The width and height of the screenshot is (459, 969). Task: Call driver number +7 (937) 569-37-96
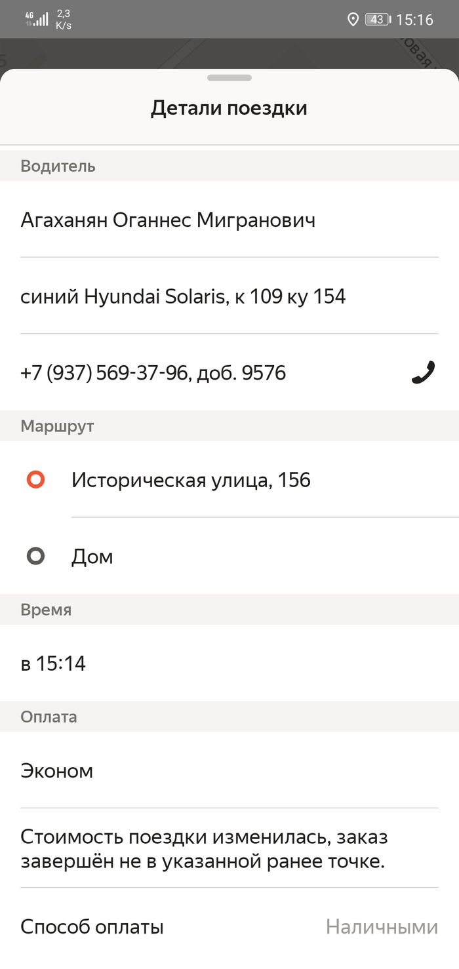pyautogui.click(x=153, y=373)
